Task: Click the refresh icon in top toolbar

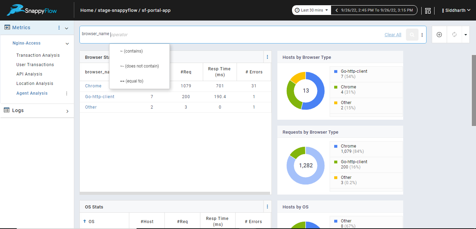Action: [454, 34]
